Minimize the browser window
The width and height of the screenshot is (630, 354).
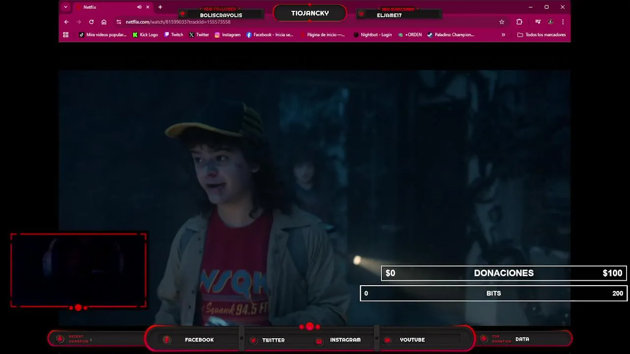530,7
